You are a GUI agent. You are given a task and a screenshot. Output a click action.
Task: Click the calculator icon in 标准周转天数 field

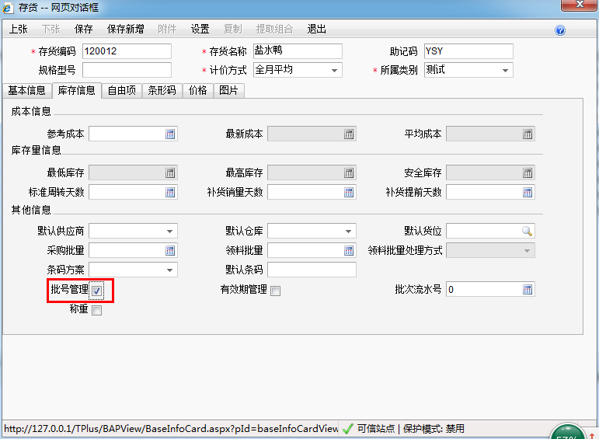pyautogui.click(x=170, y=192)
